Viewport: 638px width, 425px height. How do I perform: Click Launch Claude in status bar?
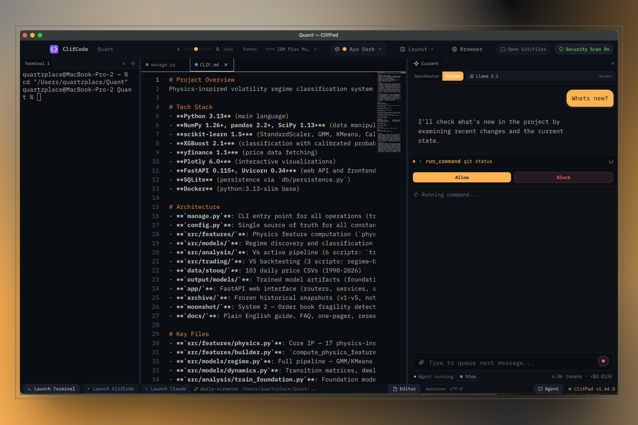(165, 389)
